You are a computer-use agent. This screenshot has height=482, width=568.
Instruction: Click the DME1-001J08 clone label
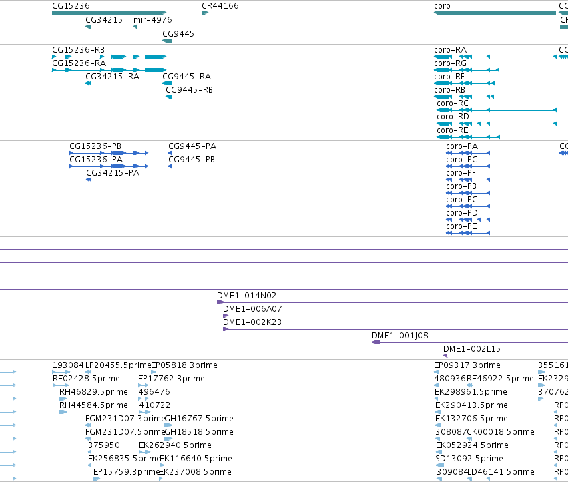400,336
